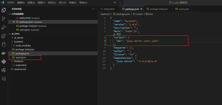Switch to the users.json editor tab
This screenshot has height=105, width=222.
(183, 9)
